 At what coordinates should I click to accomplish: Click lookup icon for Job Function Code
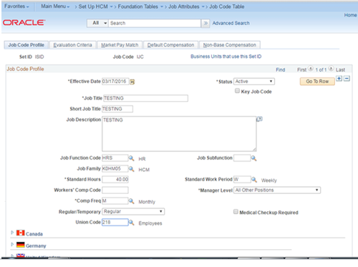pos(131,158)
